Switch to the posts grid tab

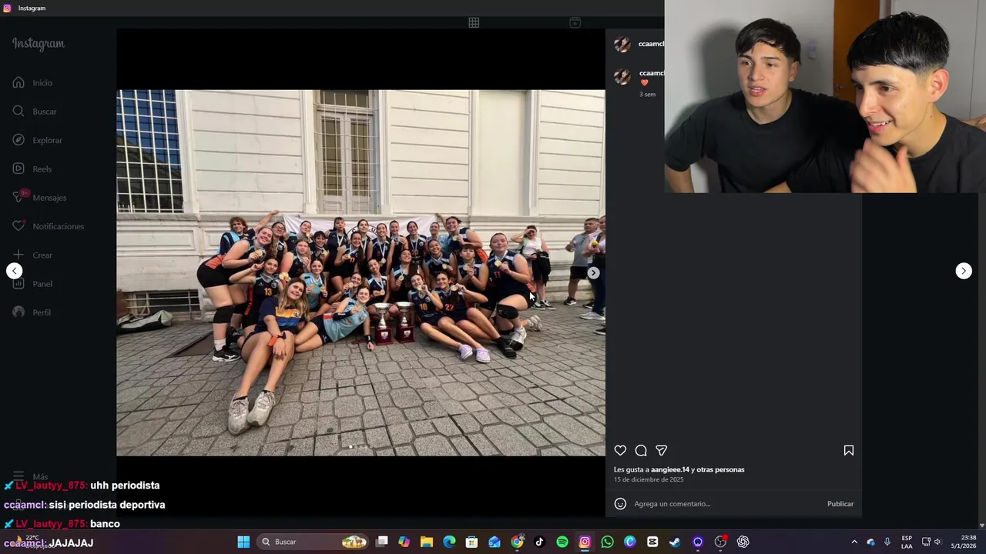tap(474, 23)
